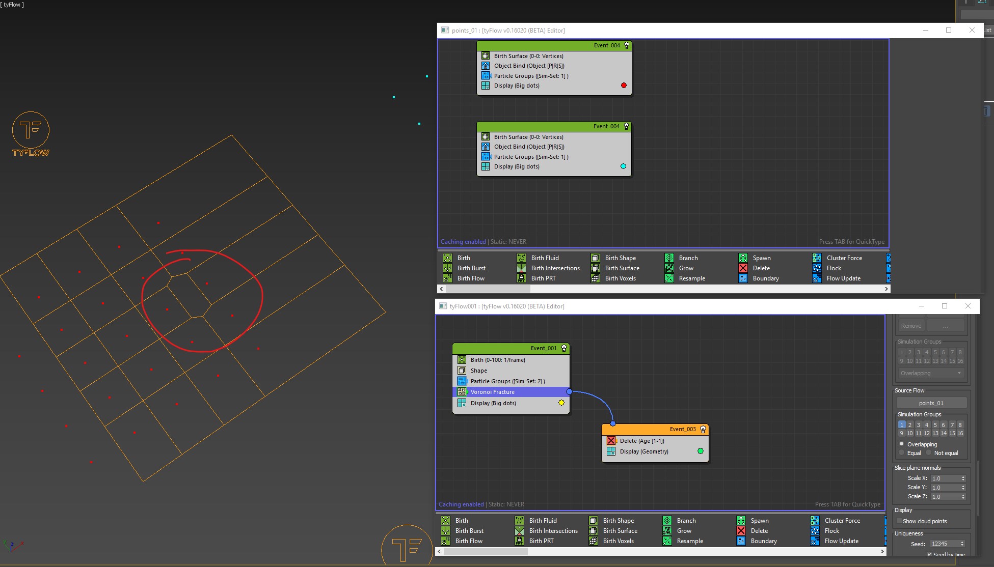Adjust Scale Z spinner arrows
Viewport: 994px width, 567px height.
963,497
